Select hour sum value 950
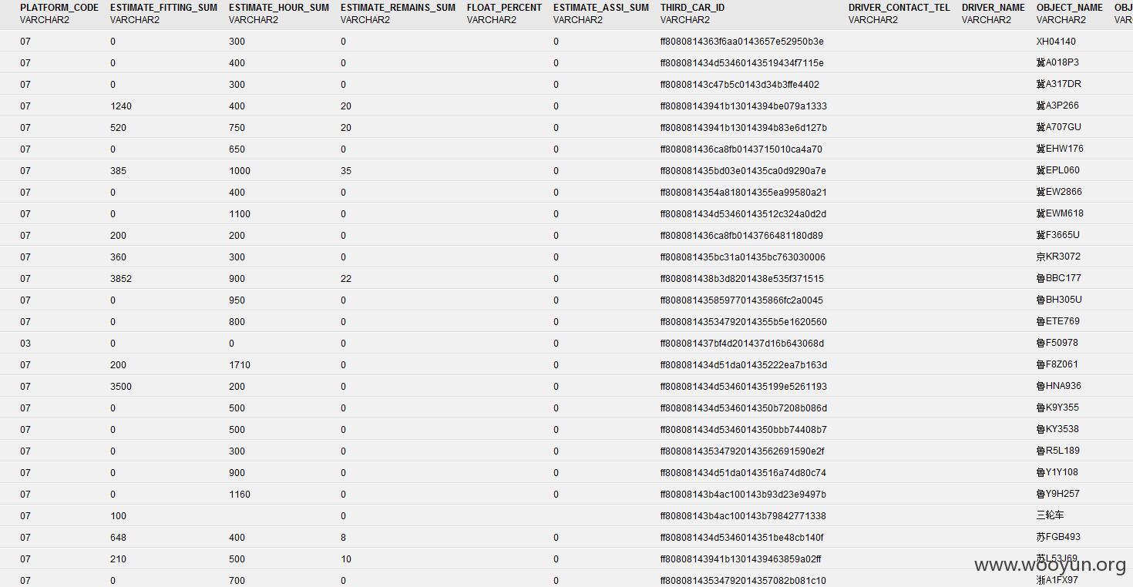Image resolution: width=1133 pixels, height=587 pixels. click(x=237, y=300)
